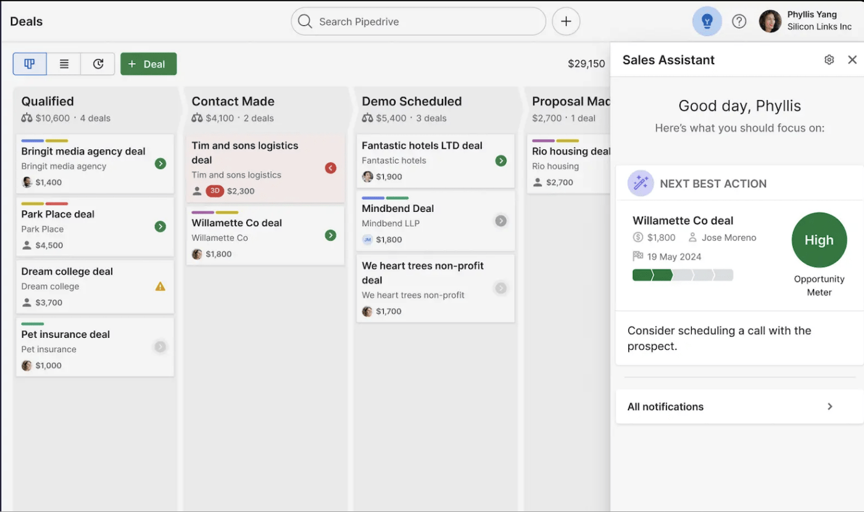864x512 pixels.
Task: Click the balance scale icon under Qualified
Action: (x=26, y=118)
